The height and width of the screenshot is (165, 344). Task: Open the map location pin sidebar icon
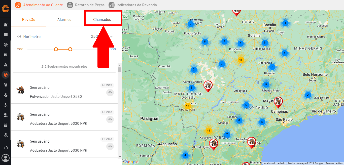[6, 95]
